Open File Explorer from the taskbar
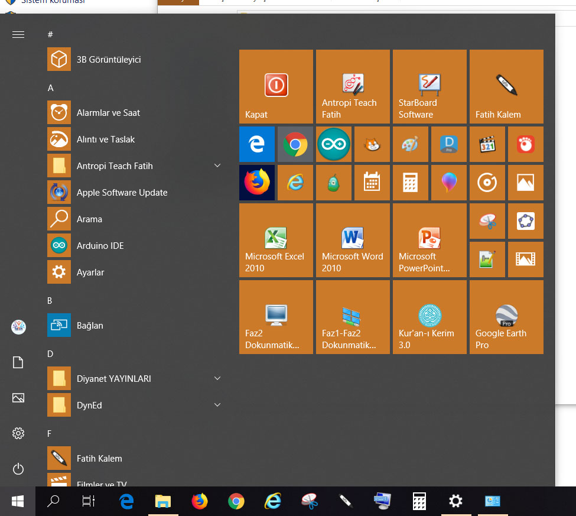Viewport: 576px width, 516px height. 163,501
